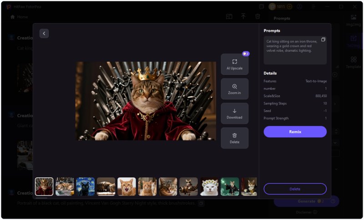The height and width of the screenshot is (220, 364).
Task: Select the cat wizard green background thumbnail
Action: (230, 186)
